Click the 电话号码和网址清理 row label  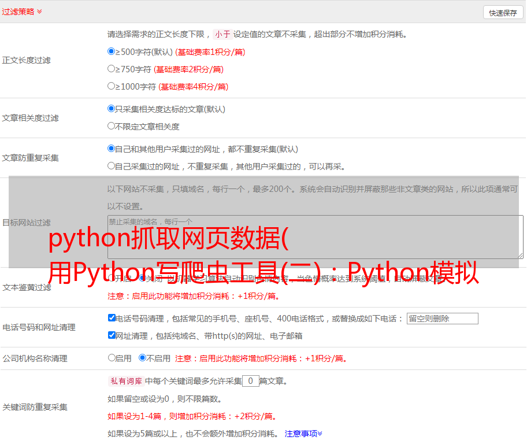[39, 327]
